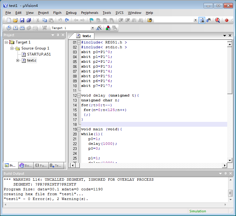Open the find text combo box dropdown

pos(195,20)
